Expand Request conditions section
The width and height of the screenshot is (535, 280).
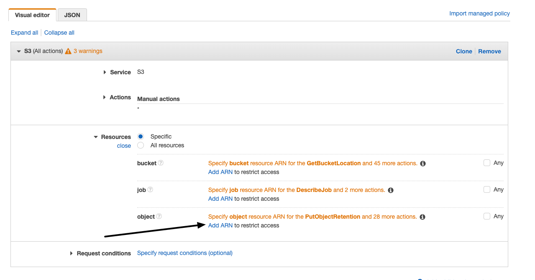[x=72, y=253]
